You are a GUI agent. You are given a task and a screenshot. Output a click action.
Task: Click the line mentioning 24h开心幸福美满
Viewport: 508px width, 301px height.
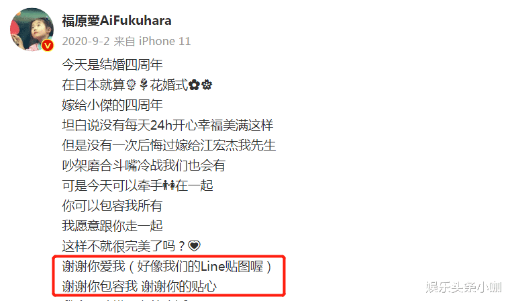coord(168,125)
